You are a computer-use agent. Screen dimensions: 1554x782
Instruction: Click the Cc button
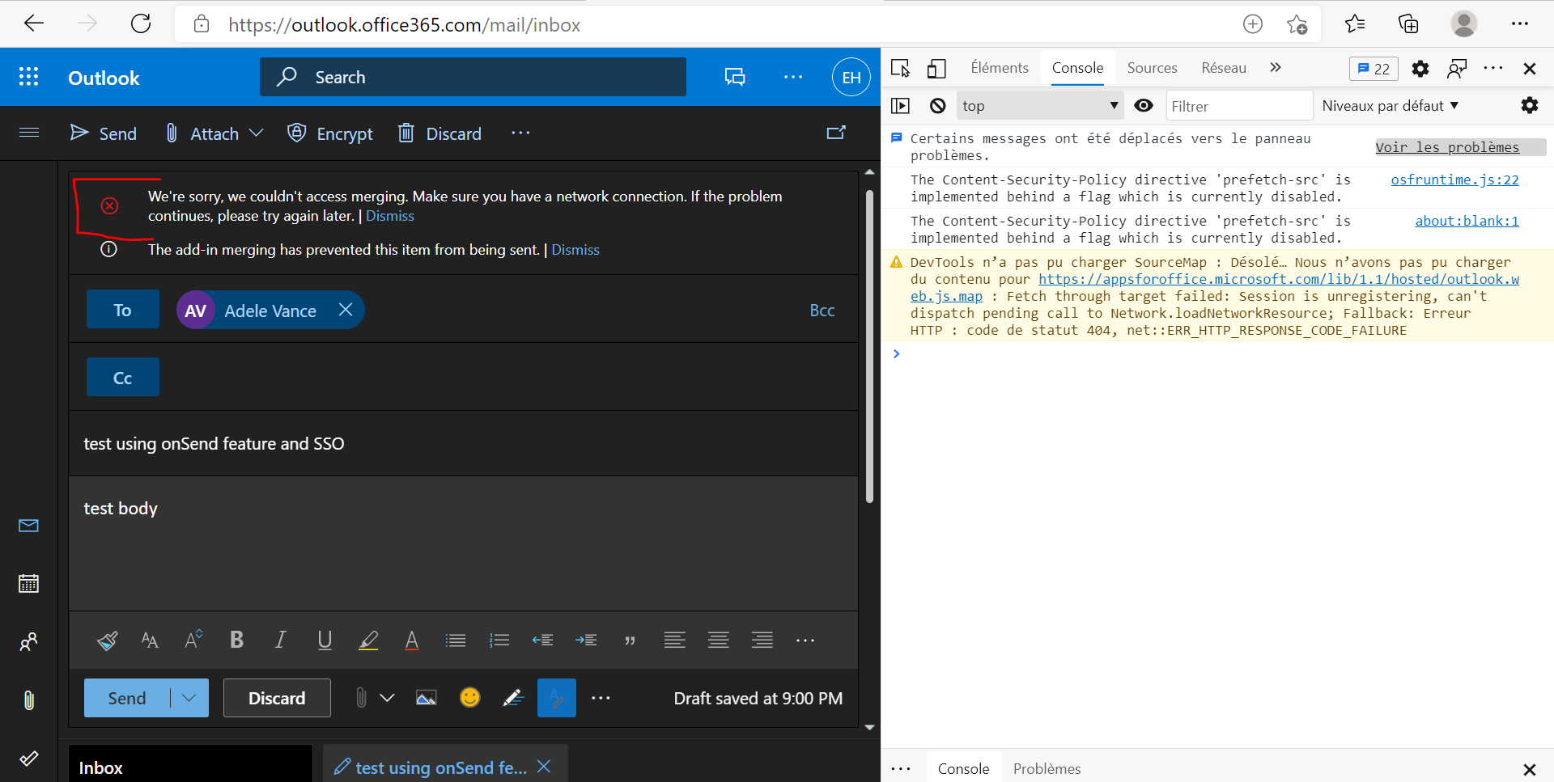[123, 378]
